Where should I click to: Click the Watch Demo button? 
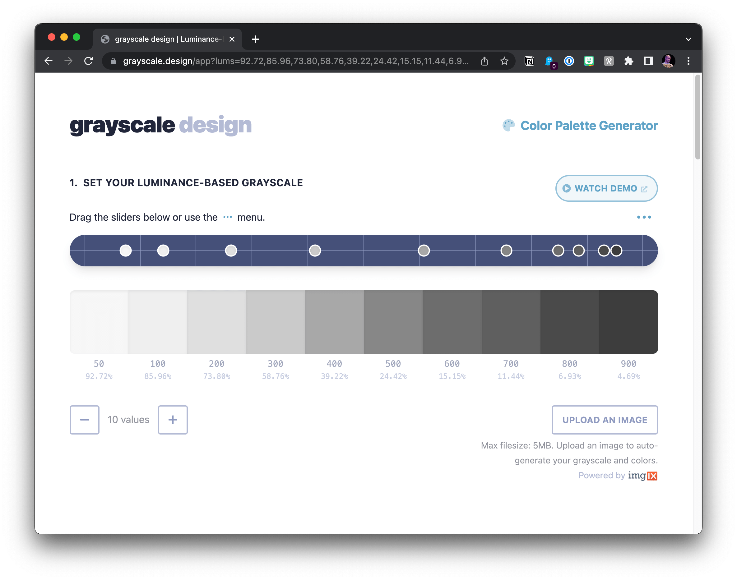point(606,188)
